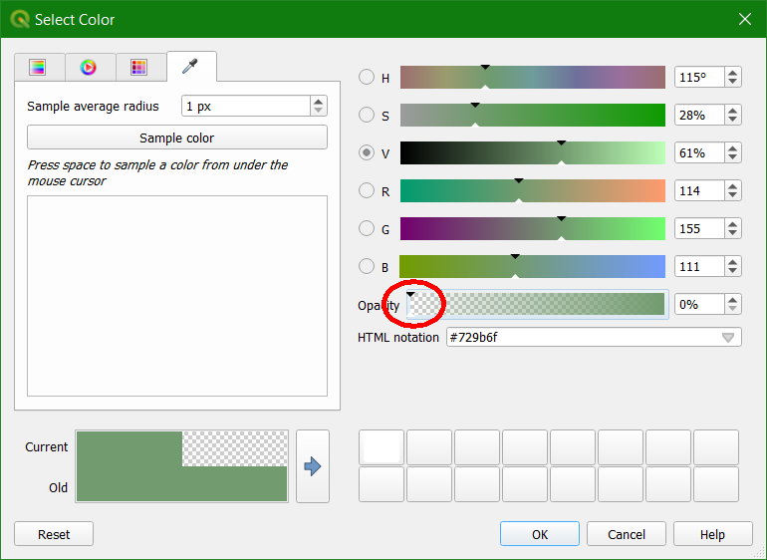The width and height of the screenshot is (767, 560).
Task: Increase the sample average radius
Action: pos(318,102)
